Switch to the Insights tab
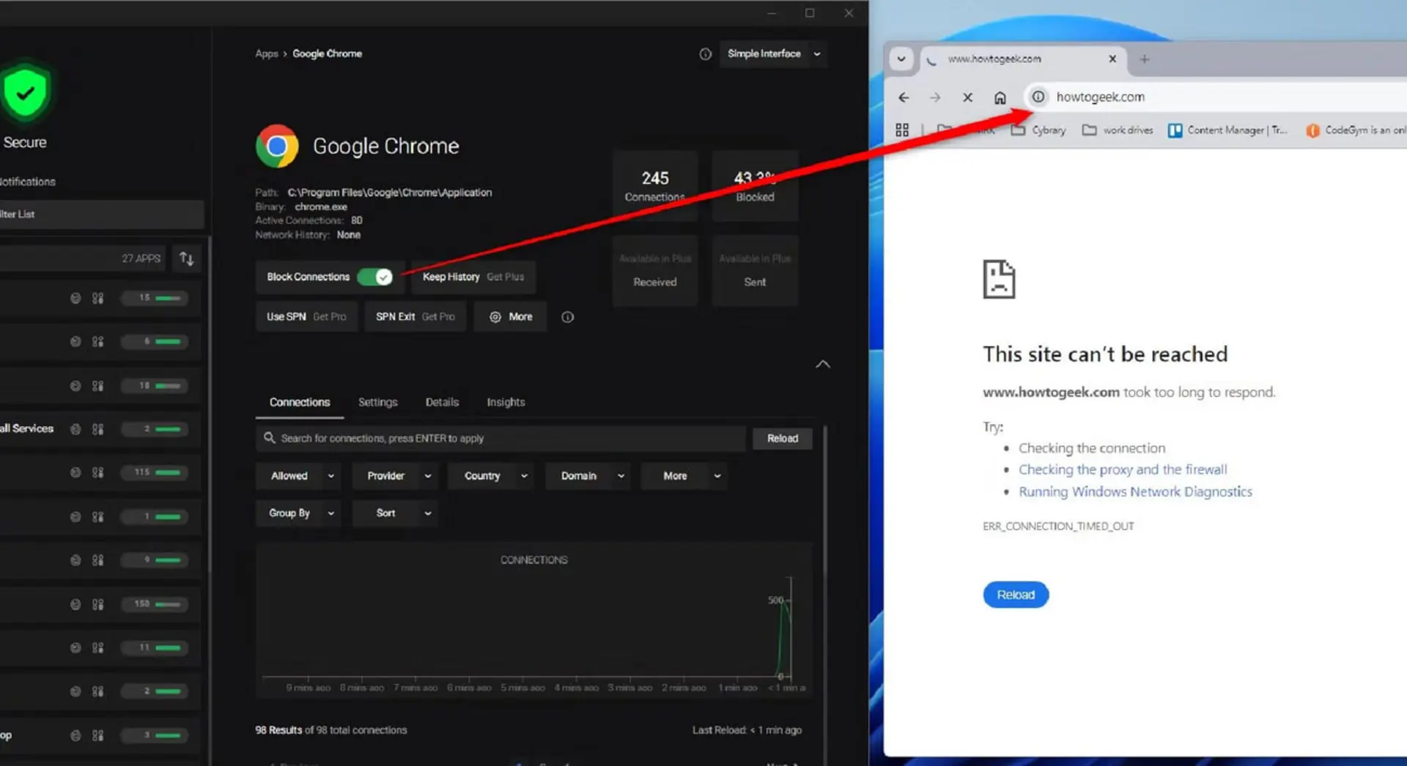The height and width of the screenshot is (766, 1407). coord(506,403)
